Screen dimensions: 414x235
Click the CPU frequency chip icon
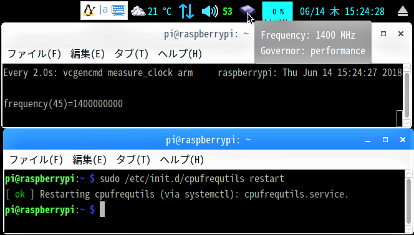pos(247,11)
